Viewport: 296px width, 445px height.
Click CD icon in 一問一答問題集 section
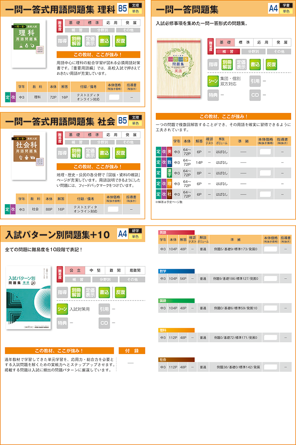point(256,94)
